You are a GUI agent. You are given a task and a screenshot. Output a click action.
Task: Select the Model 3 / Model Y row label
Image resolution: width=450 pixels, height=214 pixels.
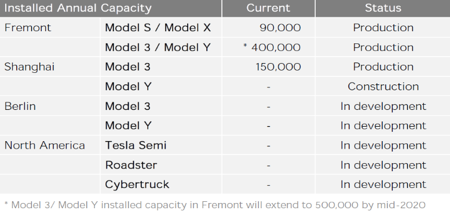pyautogui.click(x=158, y=47)
